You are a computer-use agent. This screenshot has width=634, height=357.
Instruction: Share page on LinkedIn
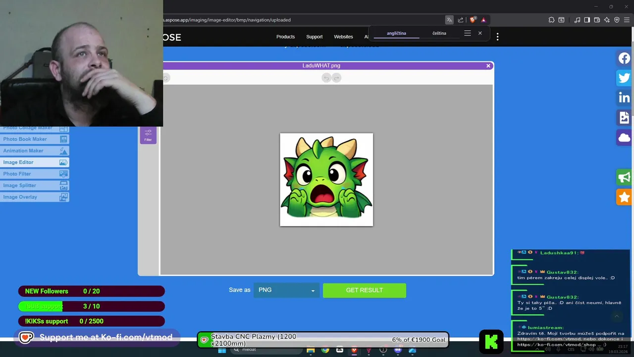pos(624,98)
